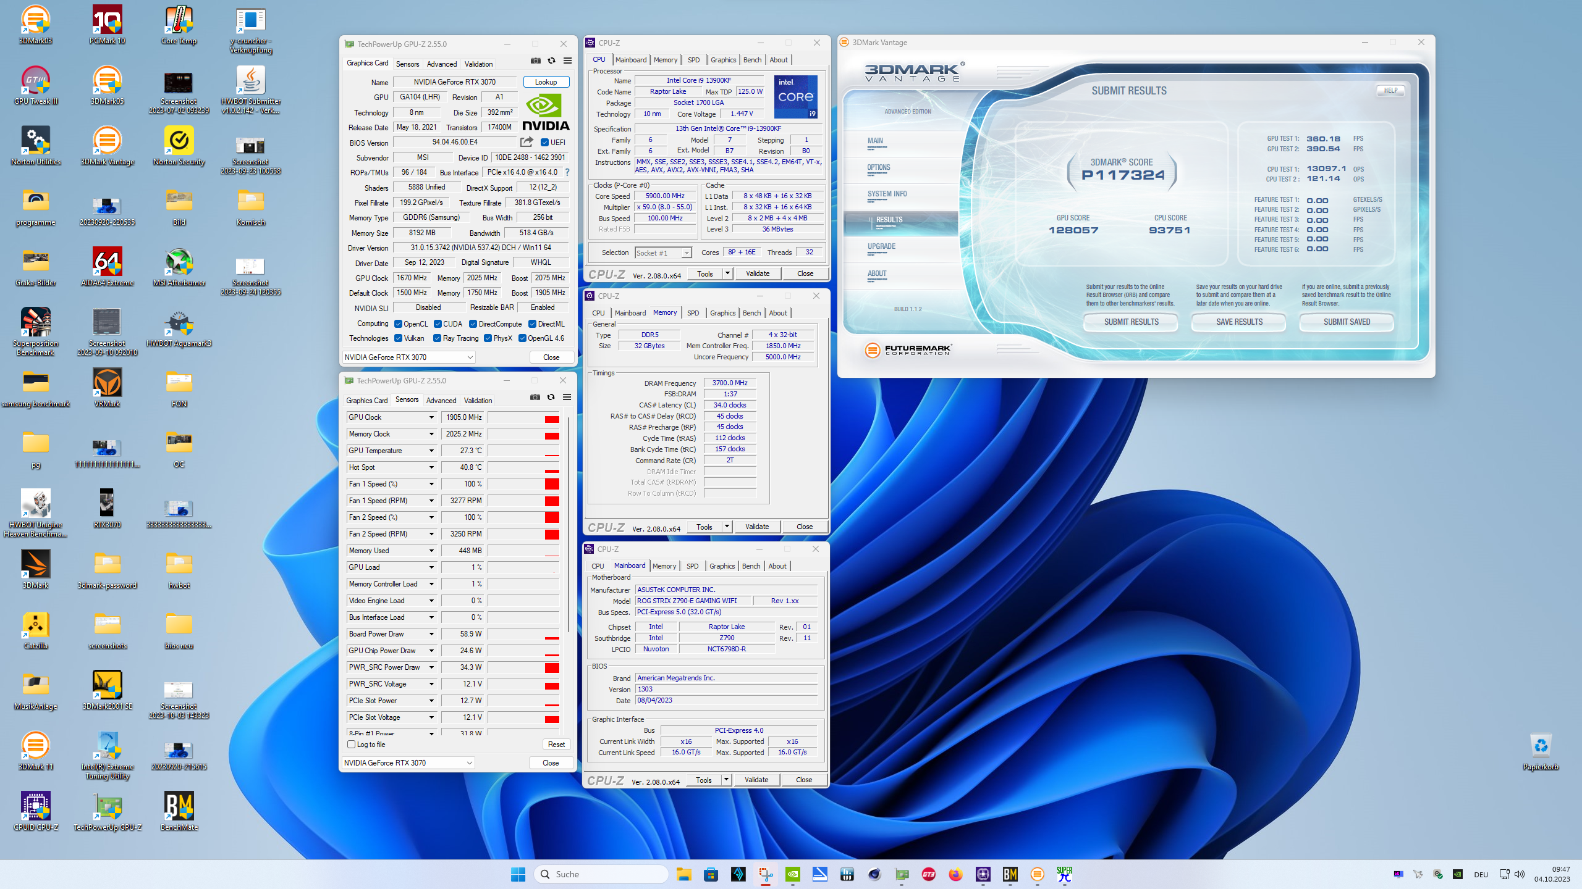Open File Explorer from the taskbar
The height and width of the screenshot is (889, 1582).
683,874
